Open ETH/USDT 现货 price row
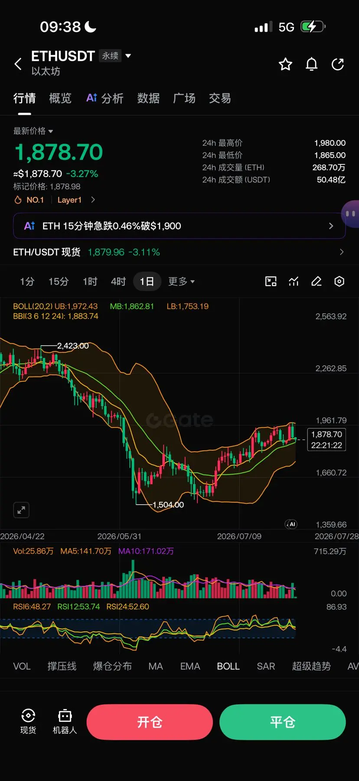 (x=179, y=252)
